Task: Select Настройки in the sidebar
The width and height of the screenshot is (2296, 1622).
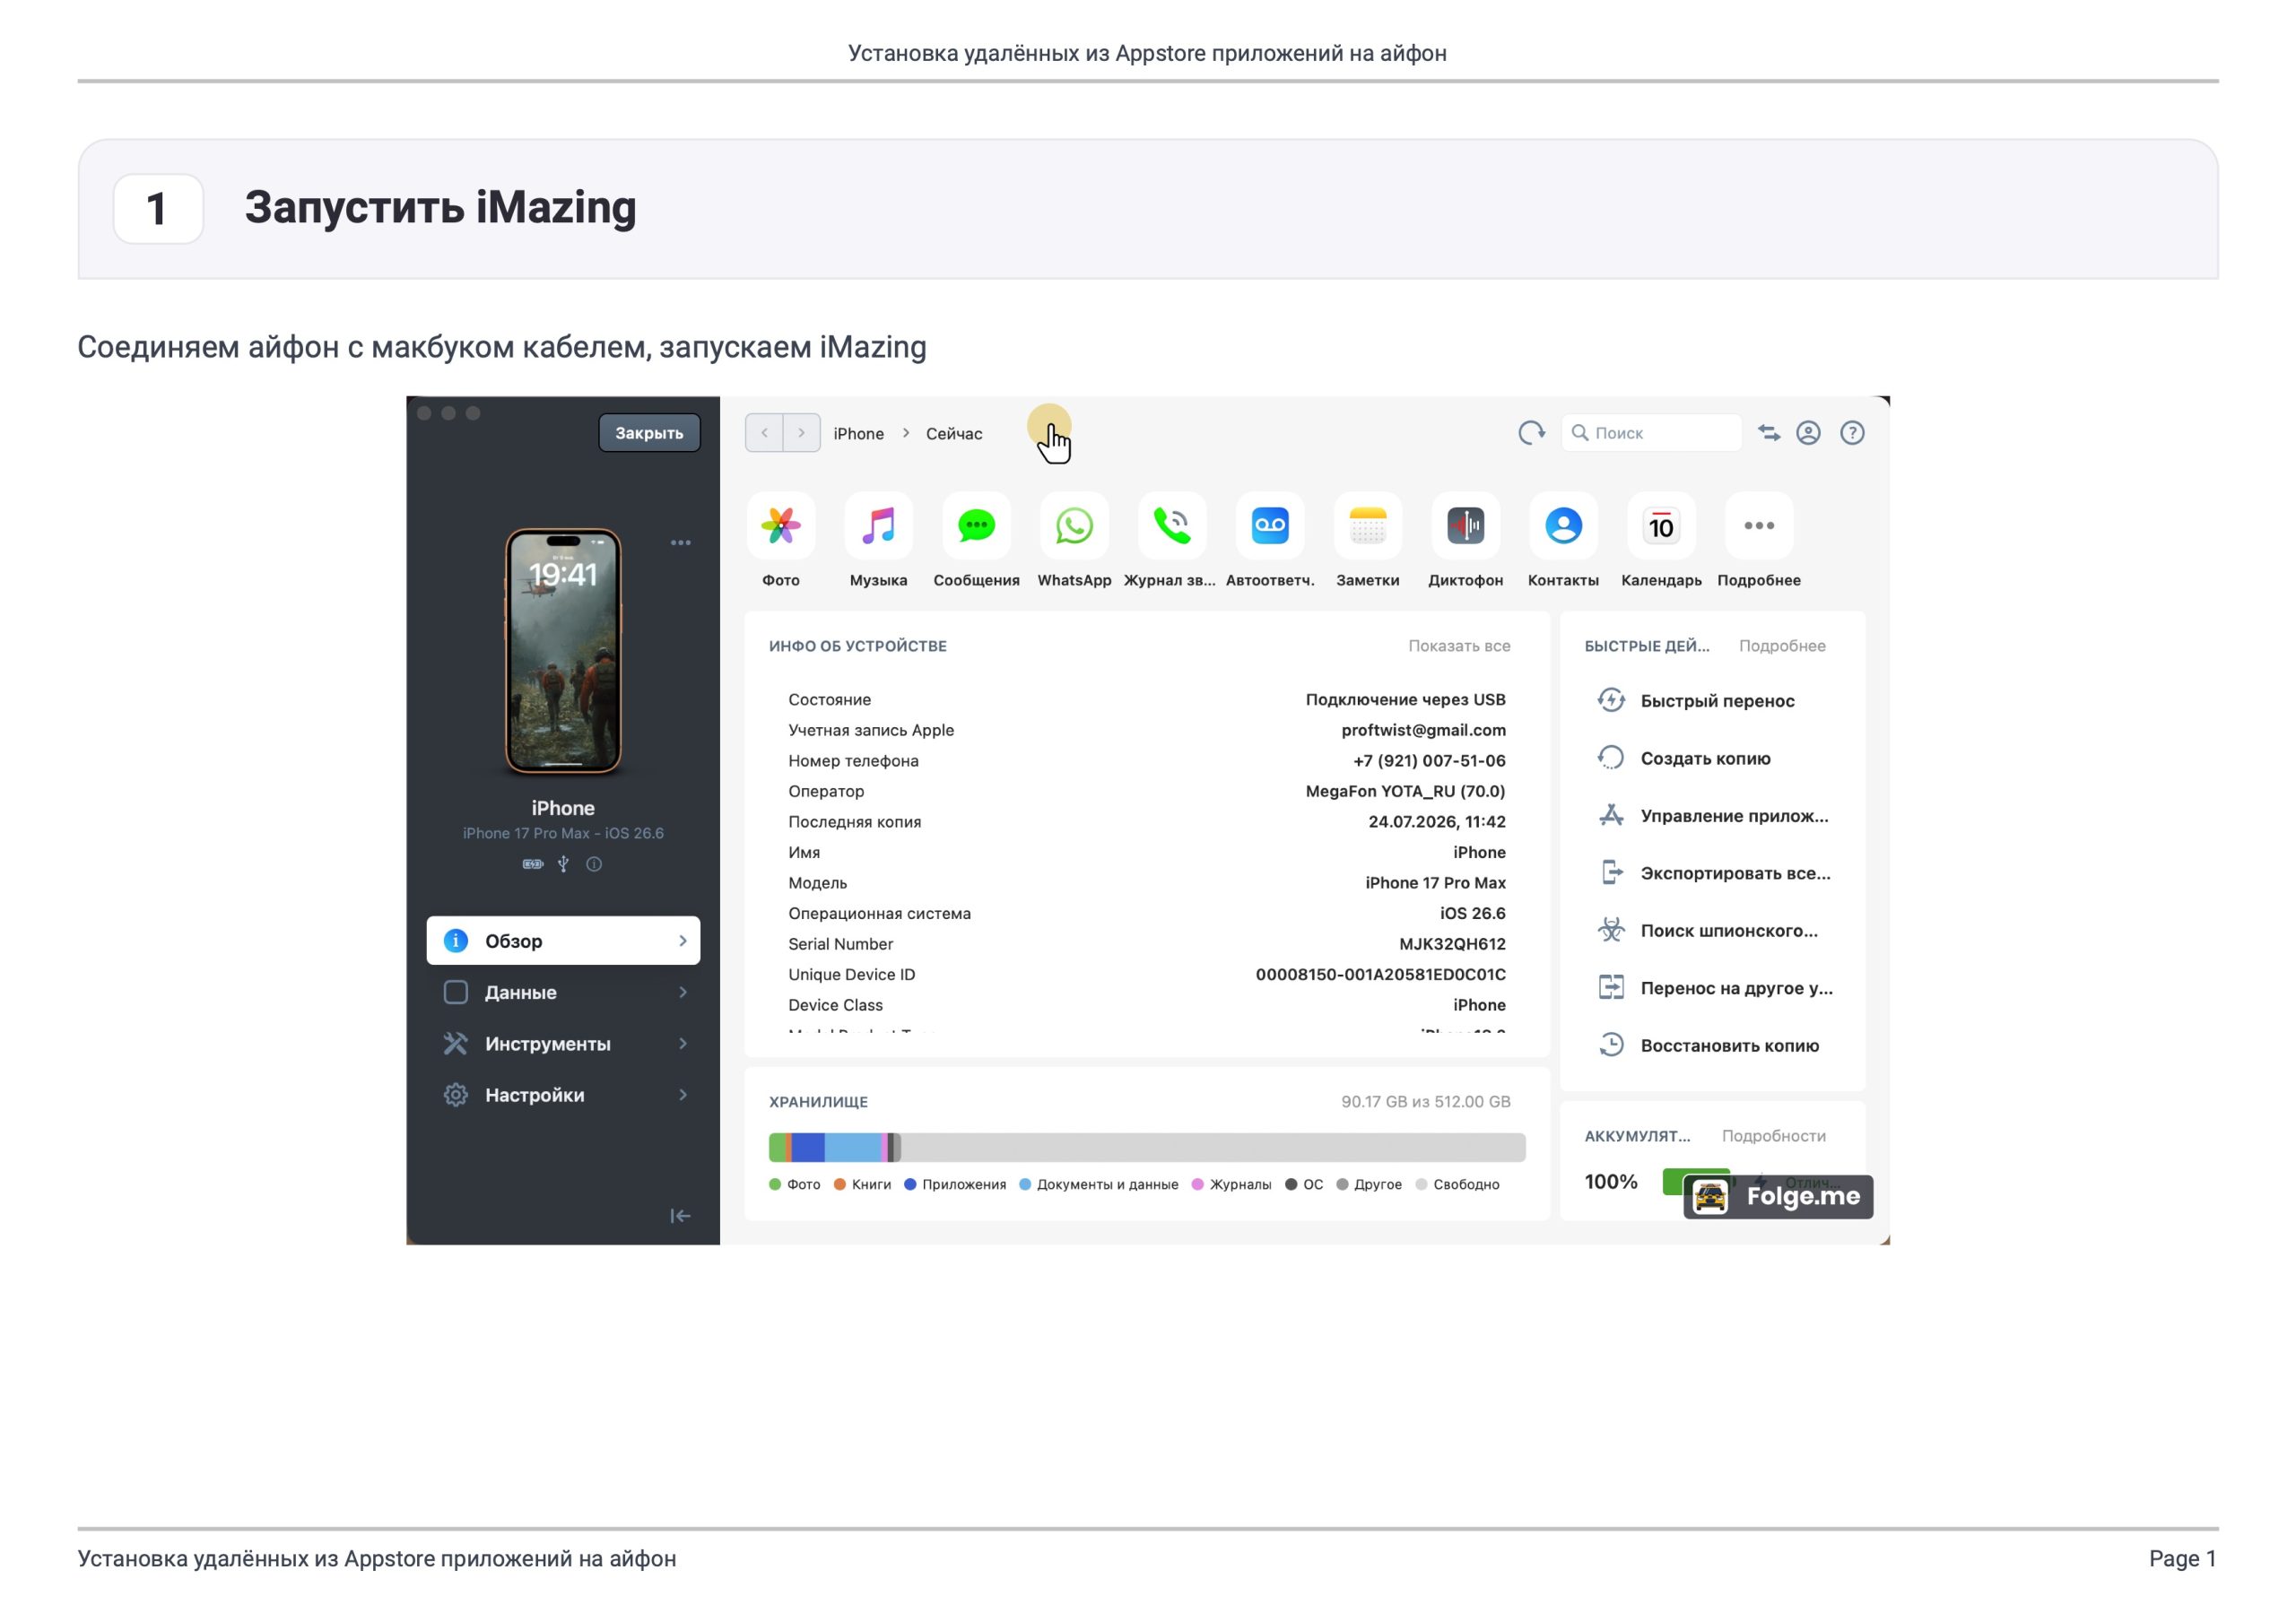Action: pyautogui.click(x=563, y=1095)
